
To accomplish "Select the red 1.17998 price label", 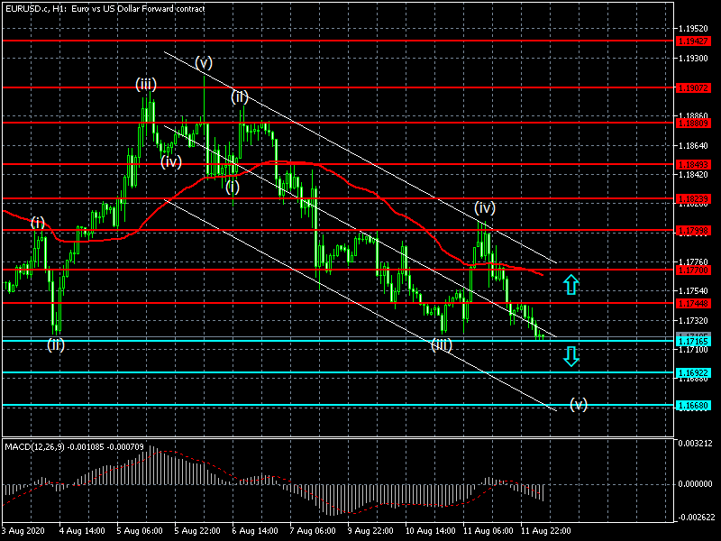I will click(693, 231).
